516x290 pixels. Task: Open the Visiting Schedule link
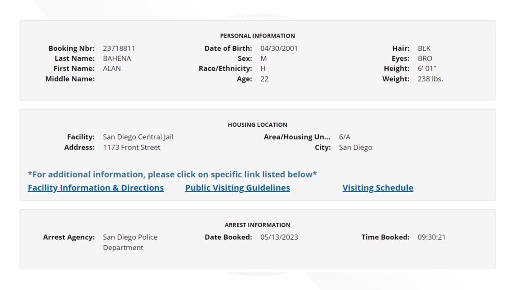(x=377, y=188)
